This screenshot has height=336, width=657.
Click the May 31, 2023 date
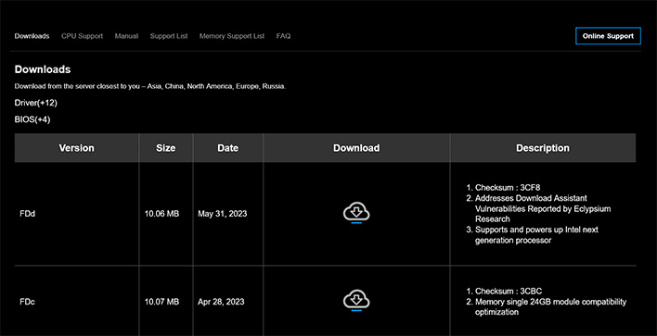point(223,214)
